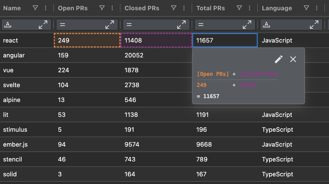
Task: Select the stencil name cell
Action: (x=27, y=159)
